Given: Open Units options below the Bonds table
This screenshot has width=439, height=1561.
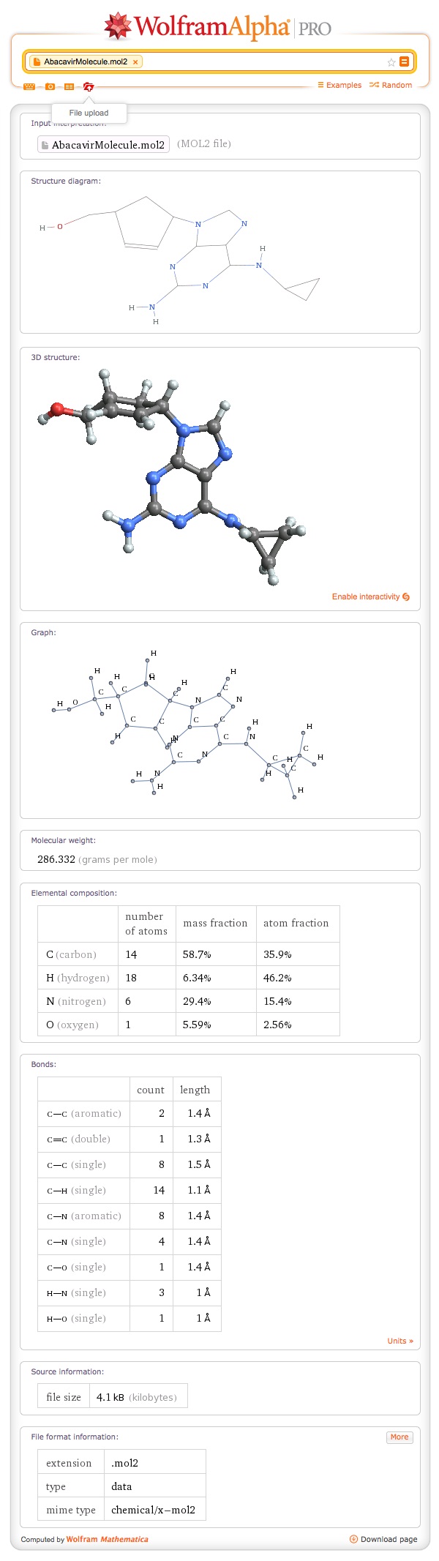Looking at the screenshot, I should click(x=399, y=1341).
